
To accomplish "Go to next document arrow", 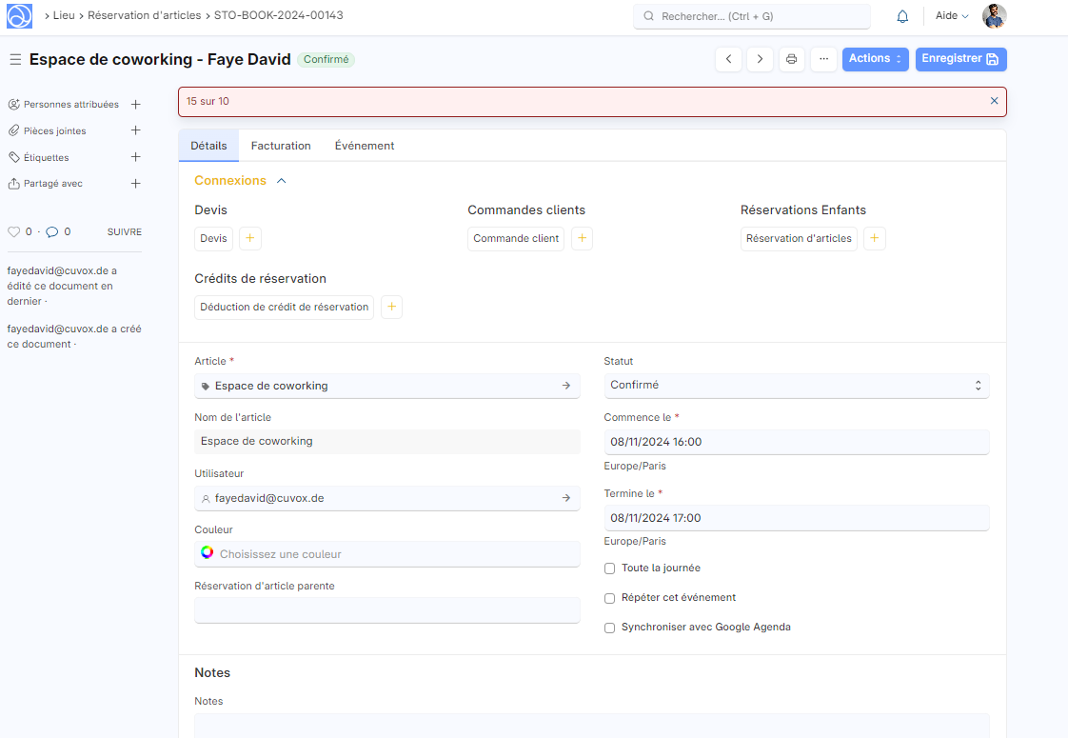I will point(760,59).
